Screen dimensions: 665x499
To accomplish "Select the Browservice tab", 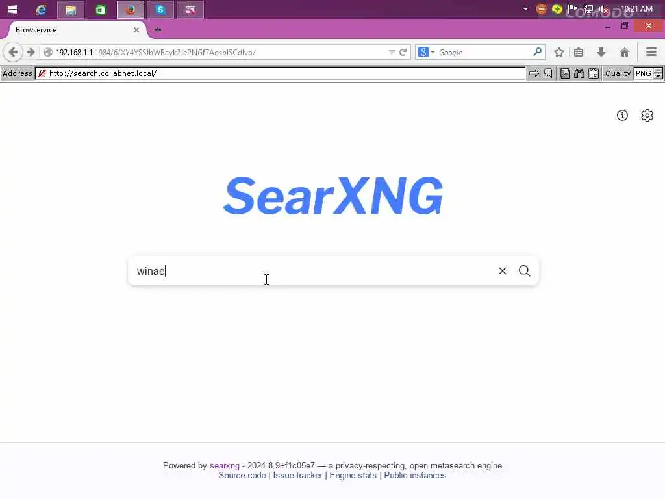I will pos(77,30).
